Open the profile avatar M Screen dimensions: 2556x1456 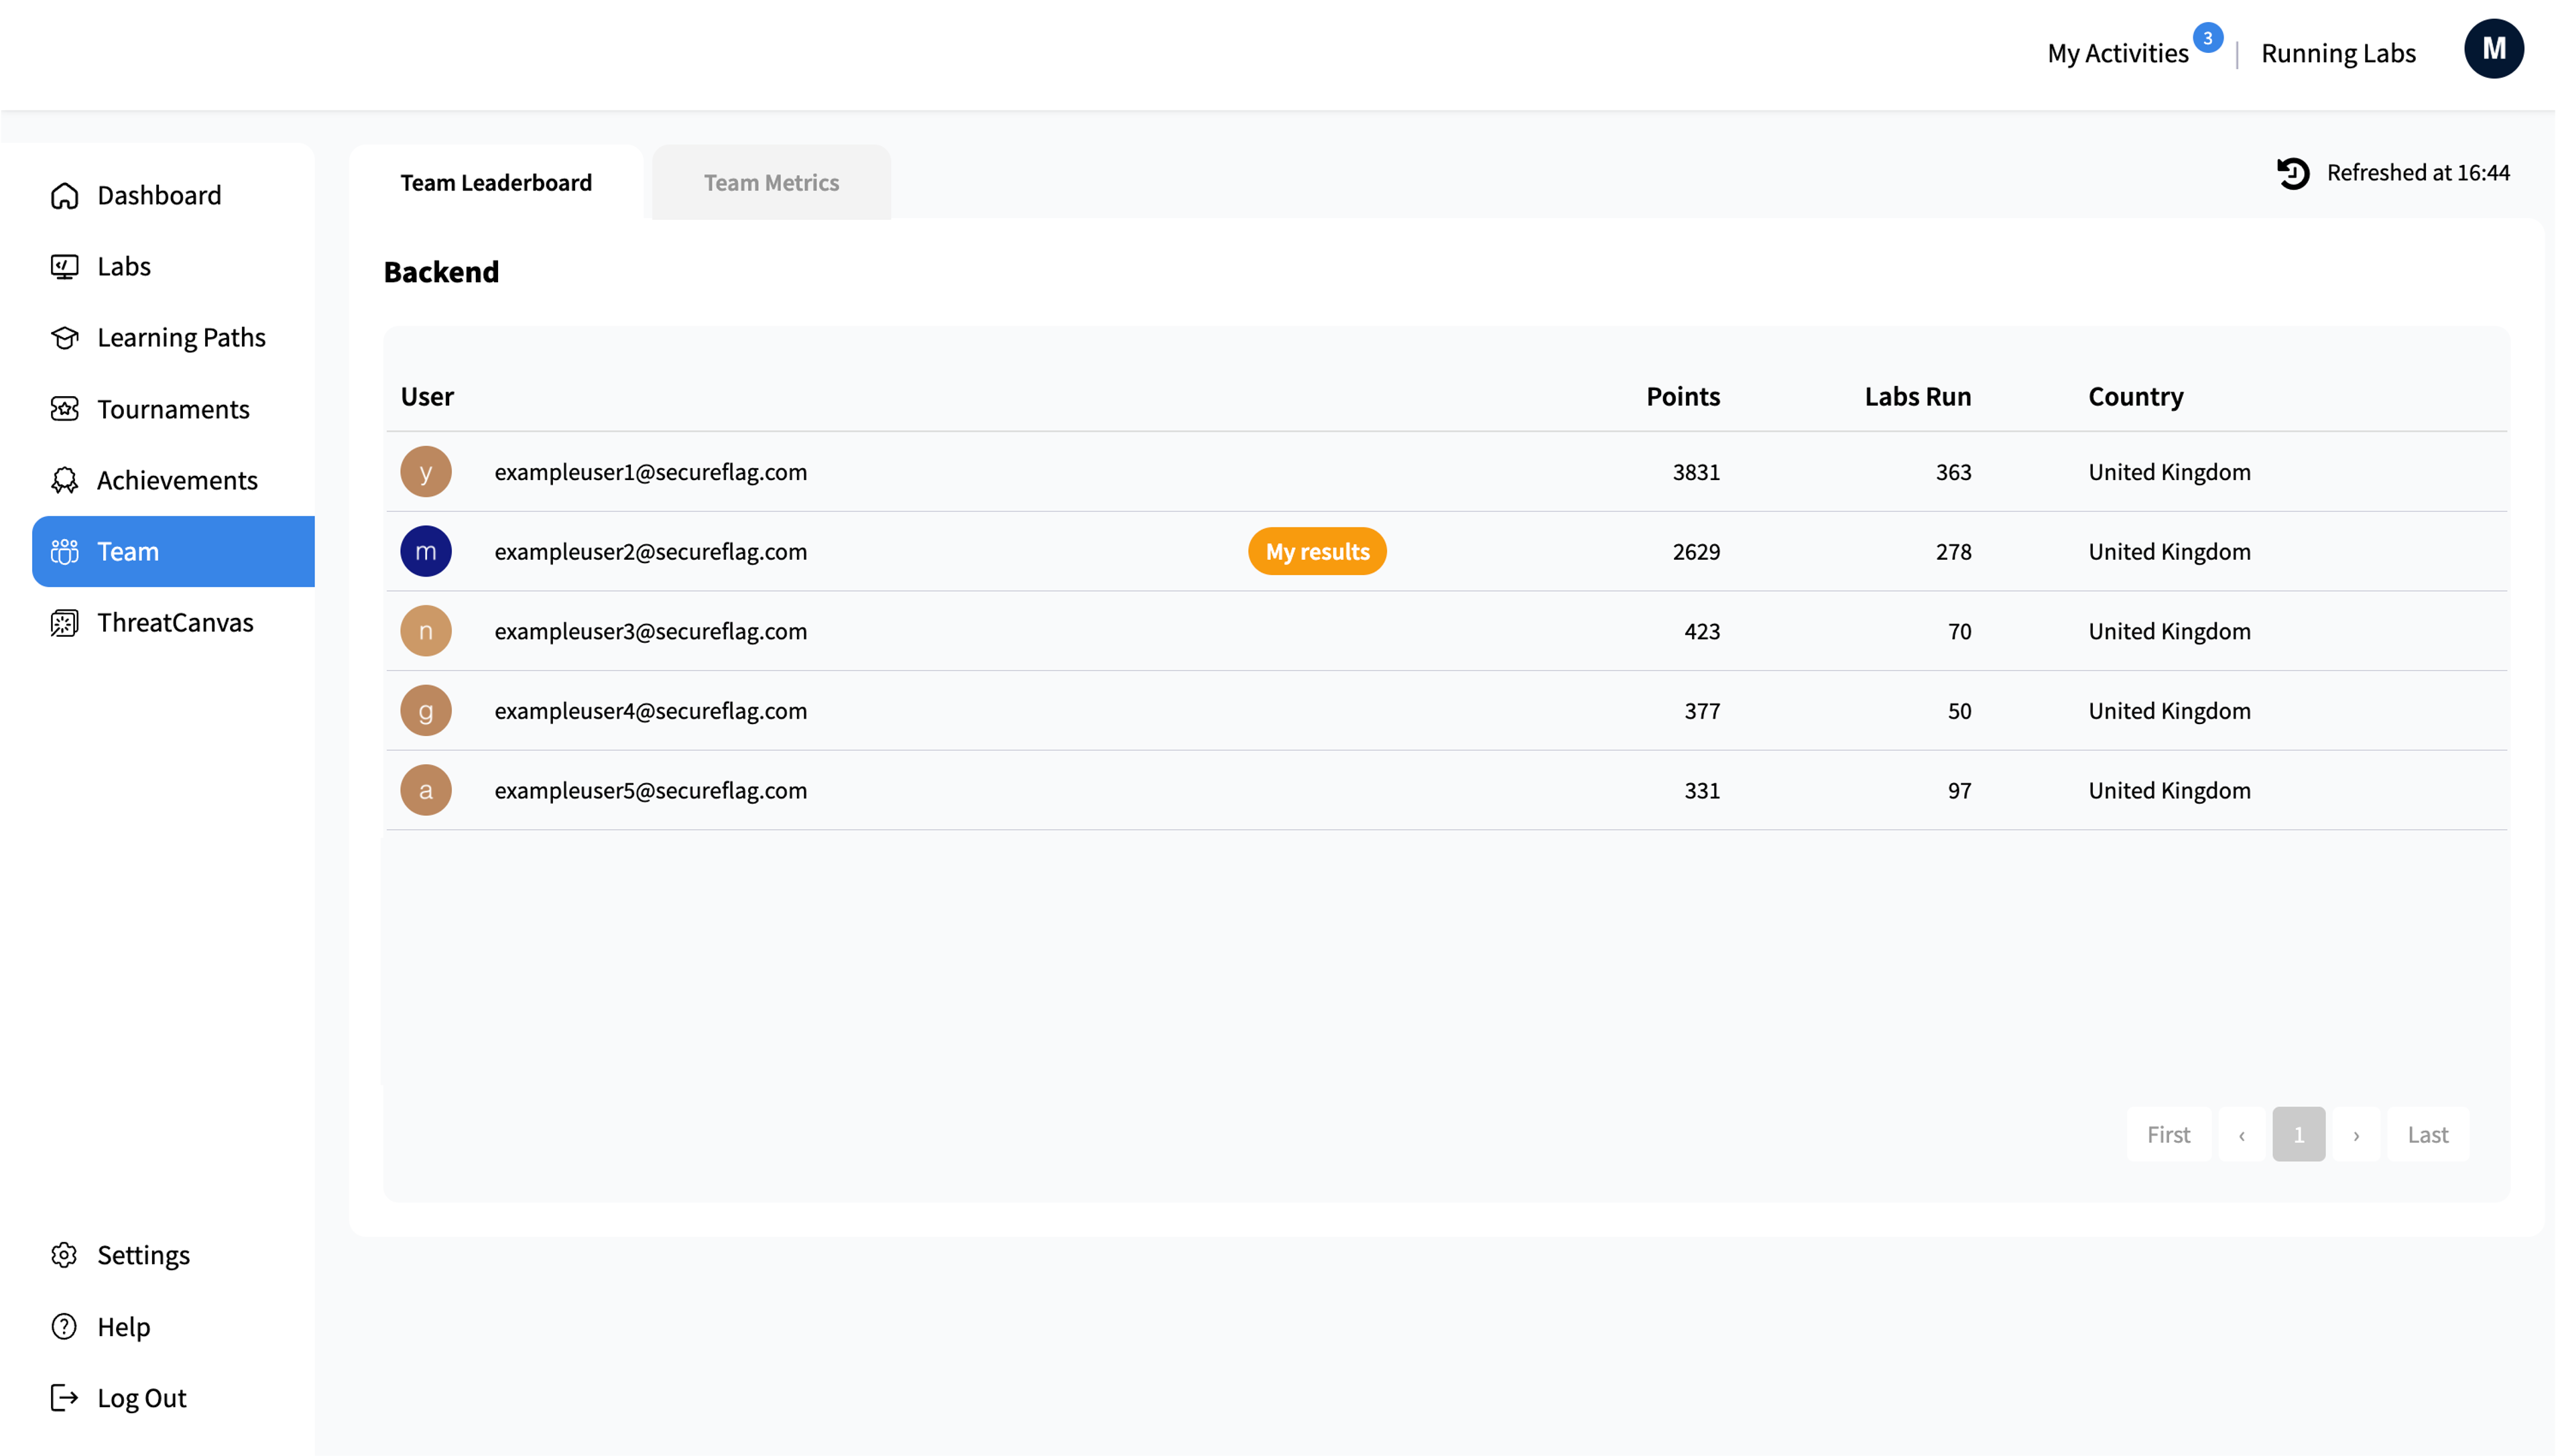point(2494,49)
